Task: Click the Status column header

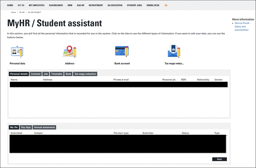Action: (185, 133)
